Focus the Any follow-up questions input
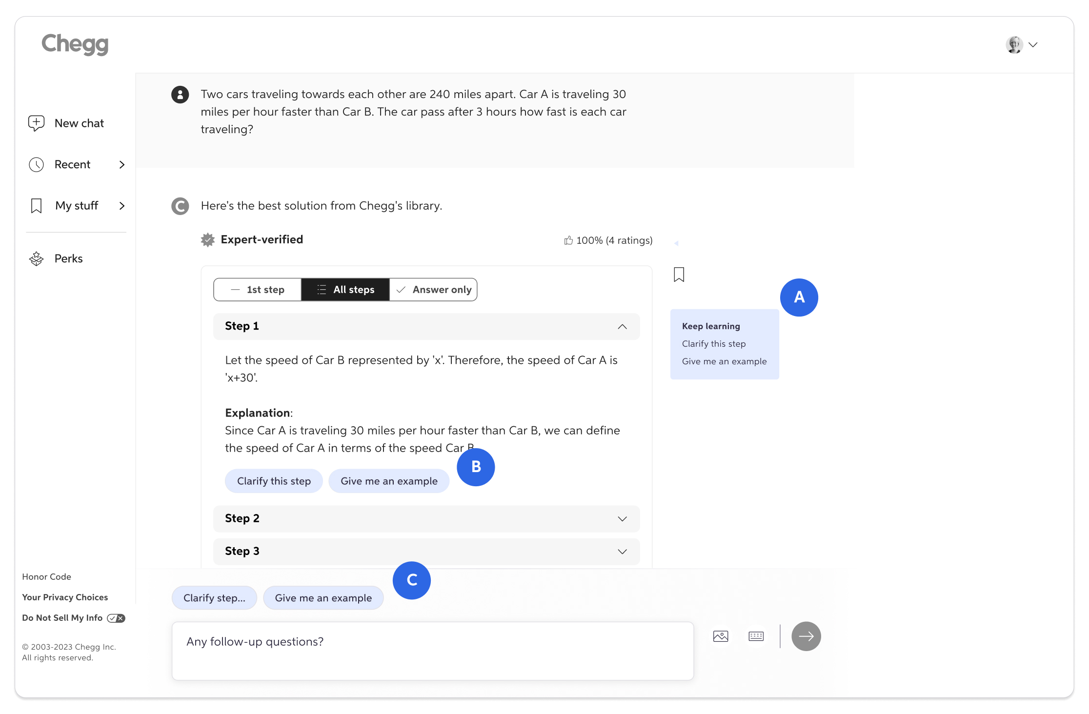 click(433, 651)
